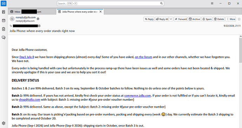Click the scroll up arrow

click(241, 36)
